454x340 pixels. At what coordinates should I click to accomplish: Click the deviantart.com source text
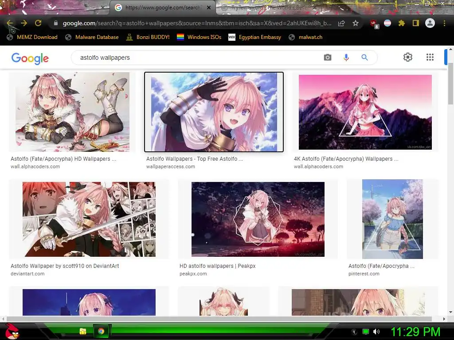(x=27, y=274)
